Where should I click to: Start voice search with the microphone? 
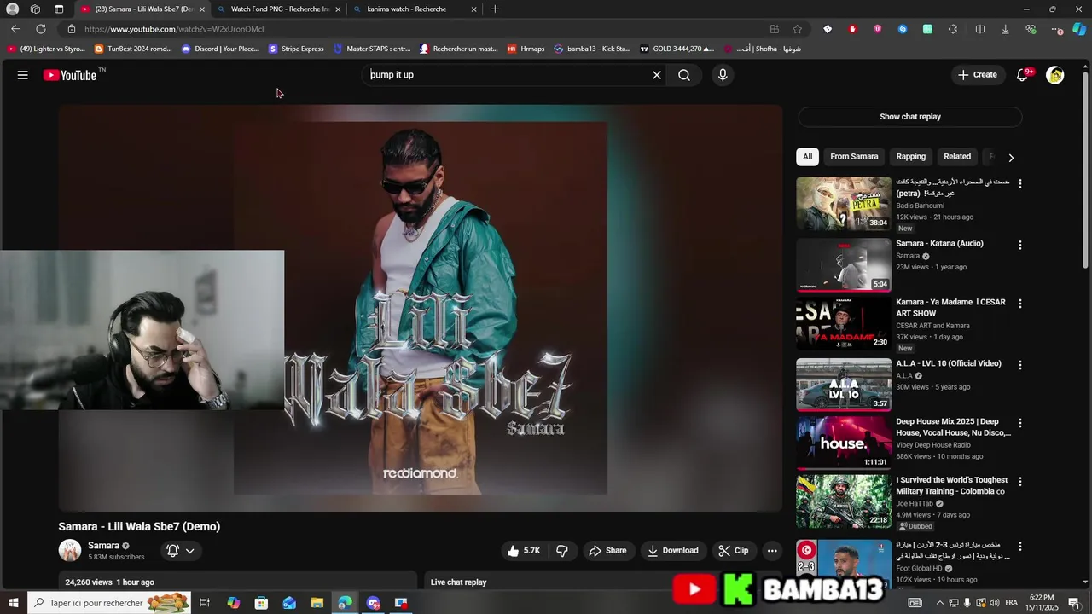click(x=723, y=75)
